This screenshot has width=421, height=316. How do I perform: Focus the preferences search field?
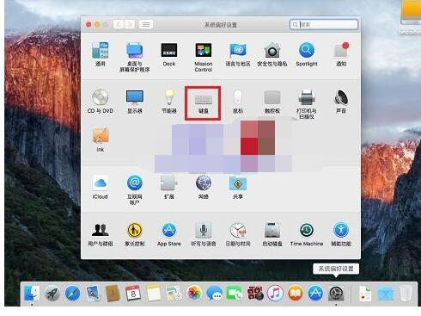(324, 24)
